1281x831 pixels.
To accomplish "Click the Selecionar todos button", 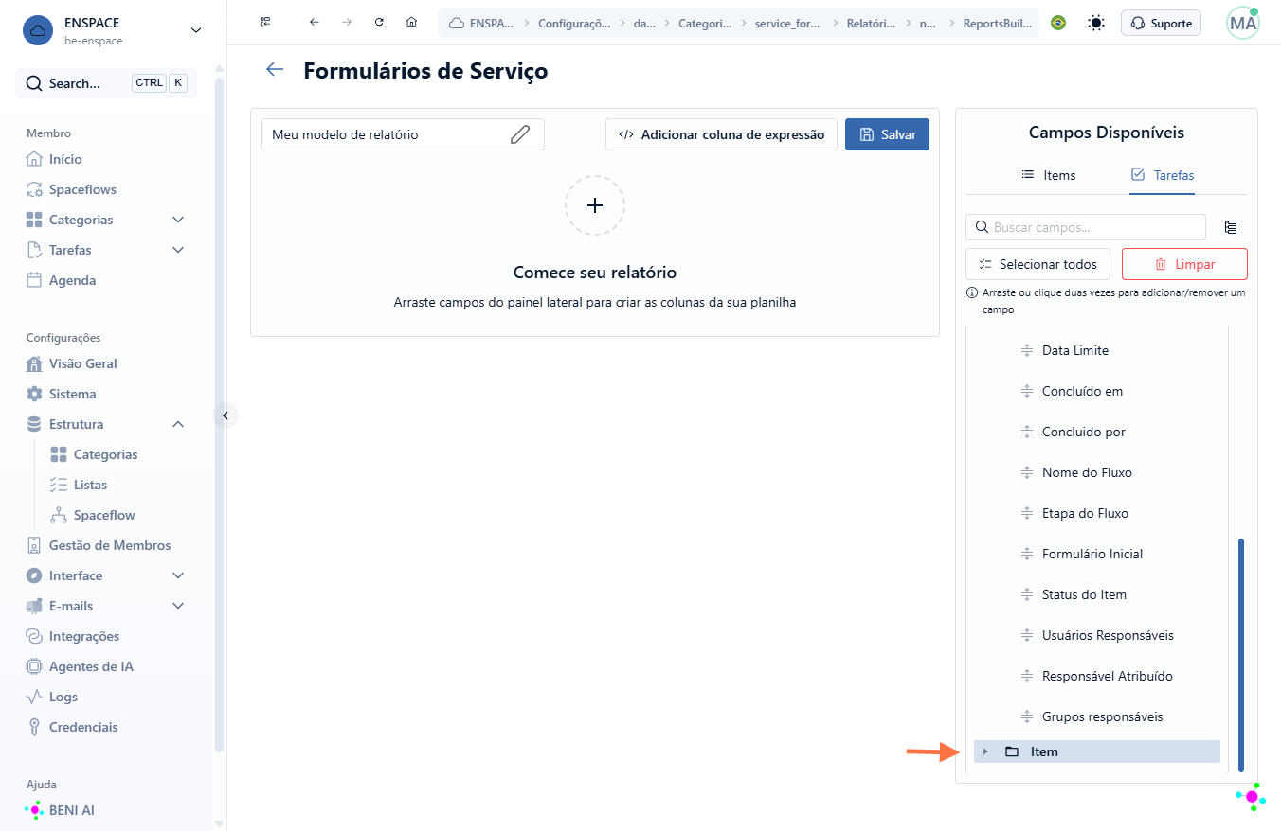I will coord(1037,264).
